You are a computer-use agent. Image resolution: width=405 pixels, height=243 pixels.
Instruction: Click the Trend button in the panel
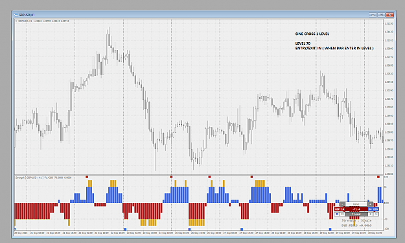click(356, 214)
